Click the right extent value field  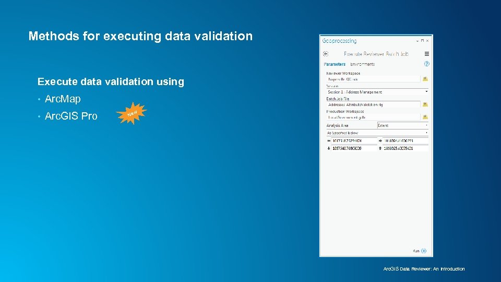[405, 140]
